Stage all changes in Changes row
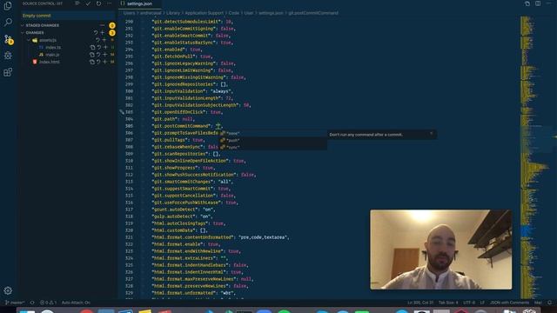This screenshot has height=313, width=557. (x=103, y=33)
